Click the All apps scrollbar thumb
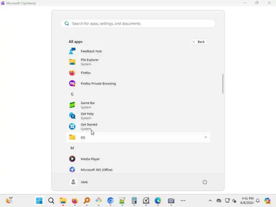 pos(223,84)
